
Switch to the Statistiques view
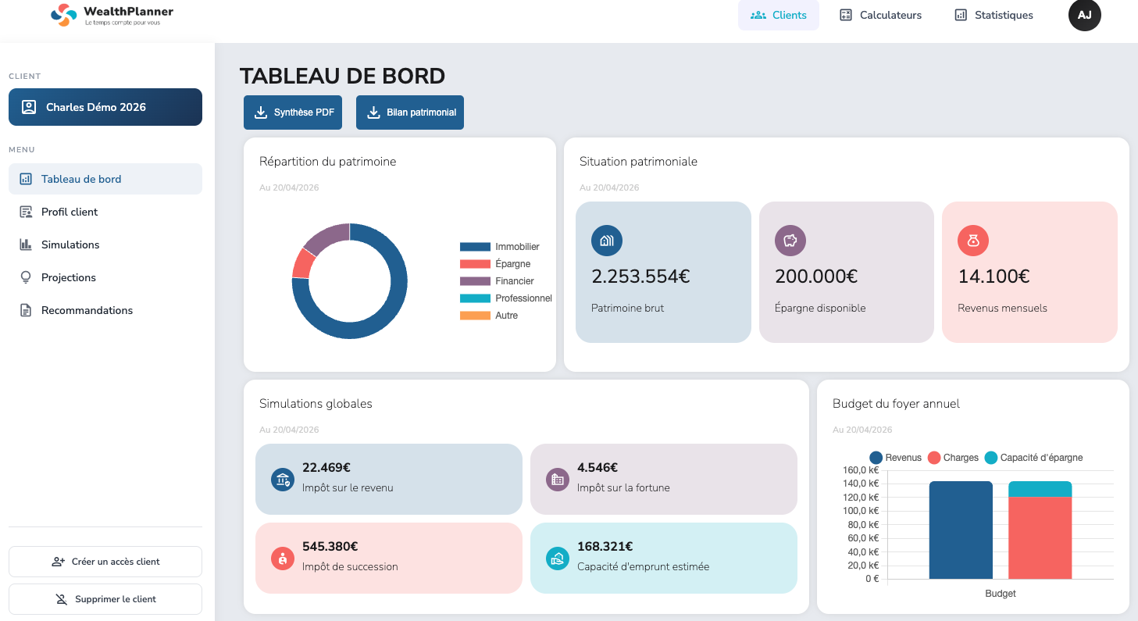click(993, 15)
